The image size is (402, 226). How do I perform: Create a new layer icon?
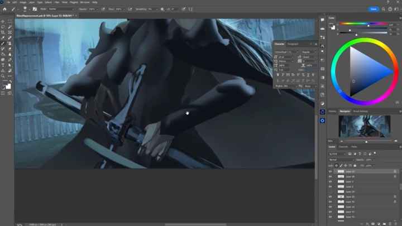390,224
